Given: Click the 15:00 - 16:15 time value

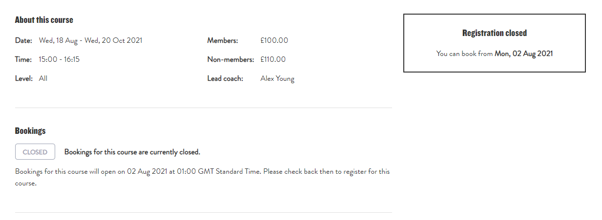Looking at the screenshot, I should click(59, 59).
